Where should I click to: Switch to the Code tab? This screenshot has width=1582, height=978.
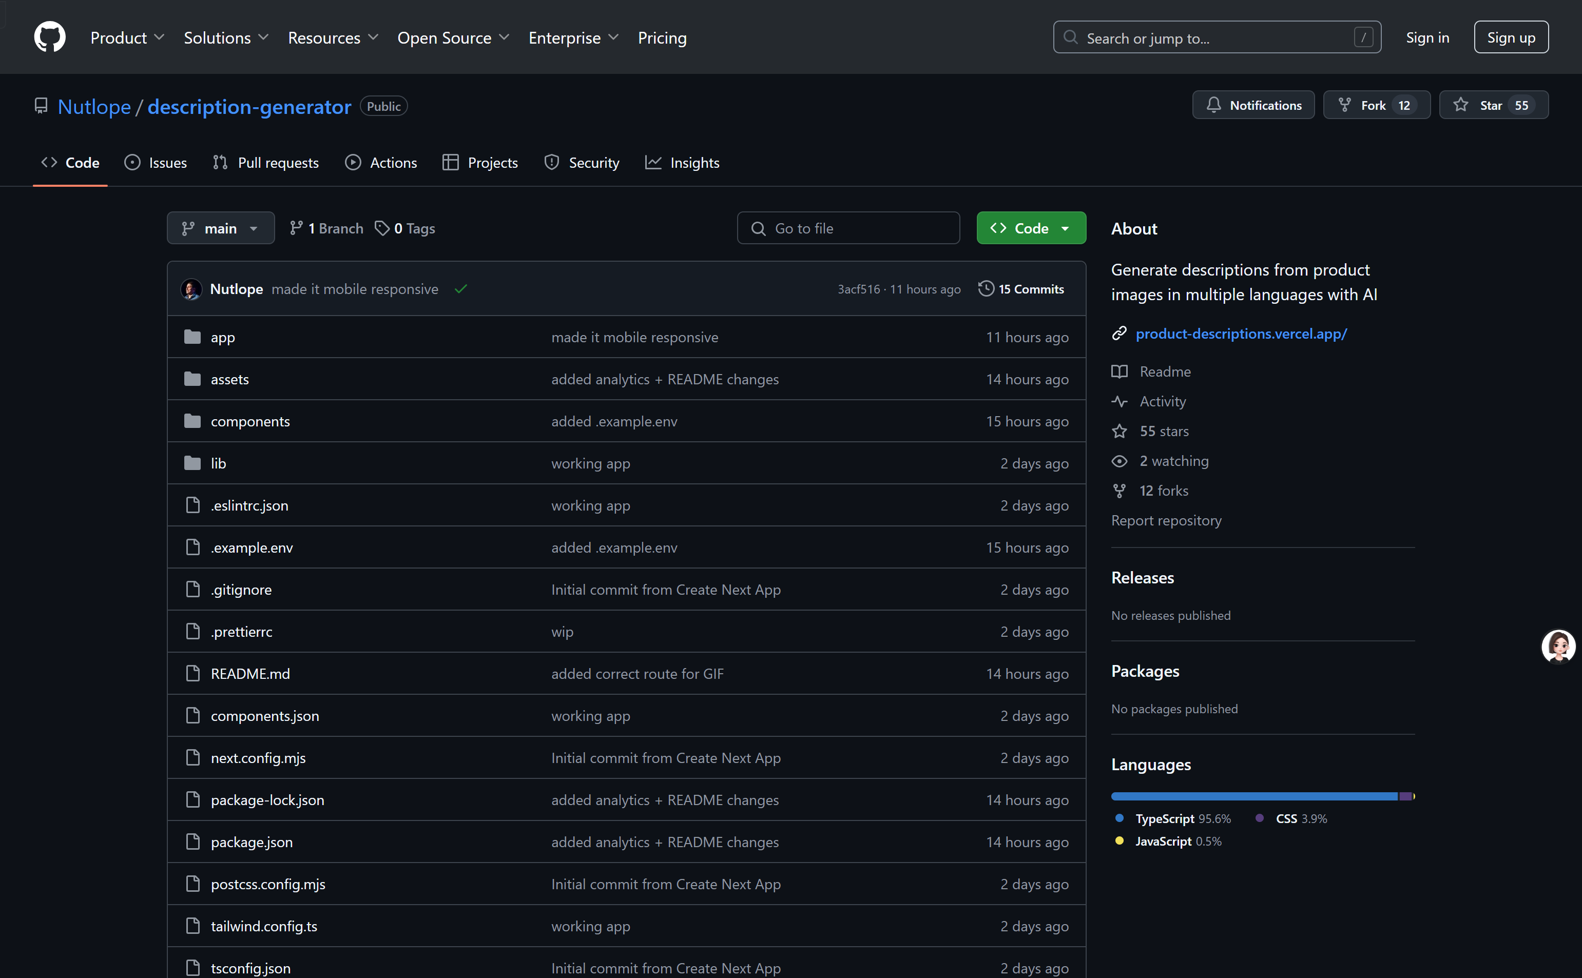pyautogui.click(x=70, y=162)
